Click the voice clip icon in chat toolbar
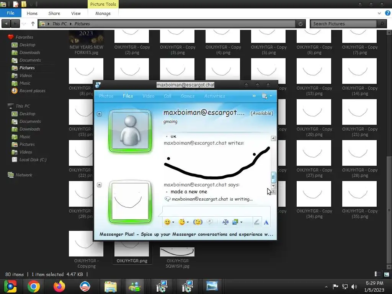This screenshot has width=392, height=294. pos(210,222)
